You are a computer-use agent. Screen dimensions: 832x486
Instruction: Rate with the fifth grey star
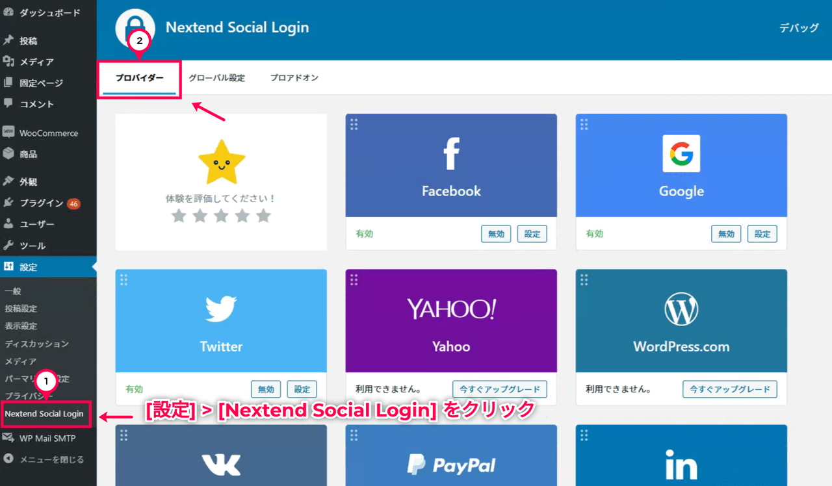pyautogui.click(x=263, y=216)
